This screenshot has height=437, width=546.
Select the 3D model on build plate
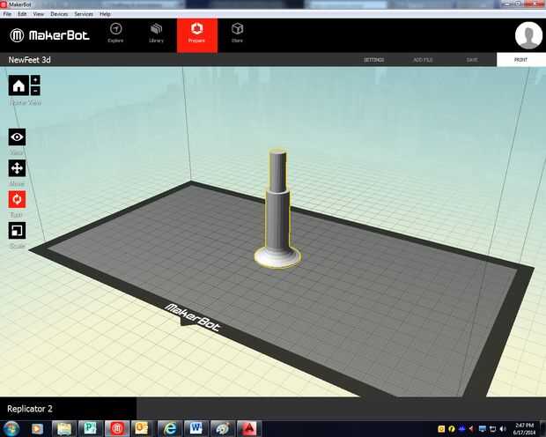click(278, 209)
